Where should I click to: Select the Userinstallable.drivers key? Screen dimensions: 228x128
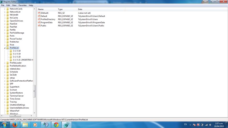click(x=19, y=108)
